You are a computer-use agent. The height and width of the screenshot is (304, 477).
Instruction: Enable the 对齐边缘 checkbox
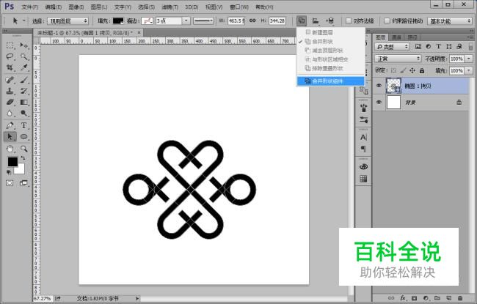click(x=349, y=21)
